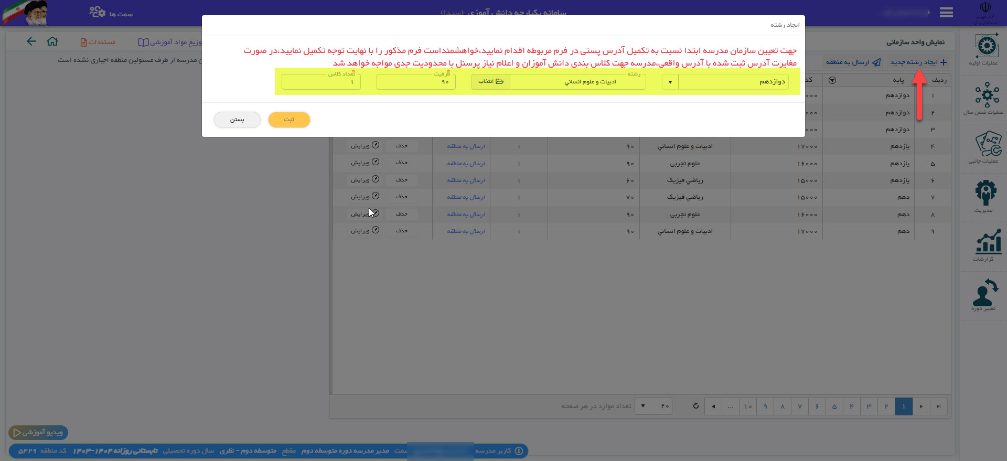Open مستندات menu item
Image resolution: width=1007 pixels, height=461 pixels.
[98, 42]
